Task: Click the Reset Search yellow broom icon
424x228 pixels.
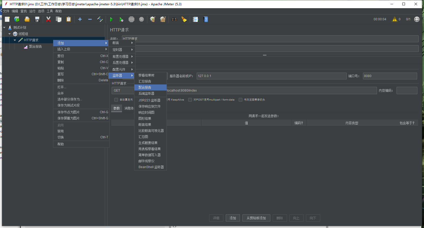Action: [184, 19]
